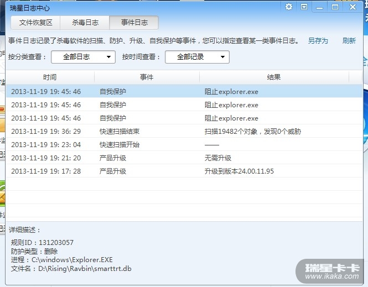Minimize the Rising log center window
This screenshot has height=287, width=368.
click(319, 7)
